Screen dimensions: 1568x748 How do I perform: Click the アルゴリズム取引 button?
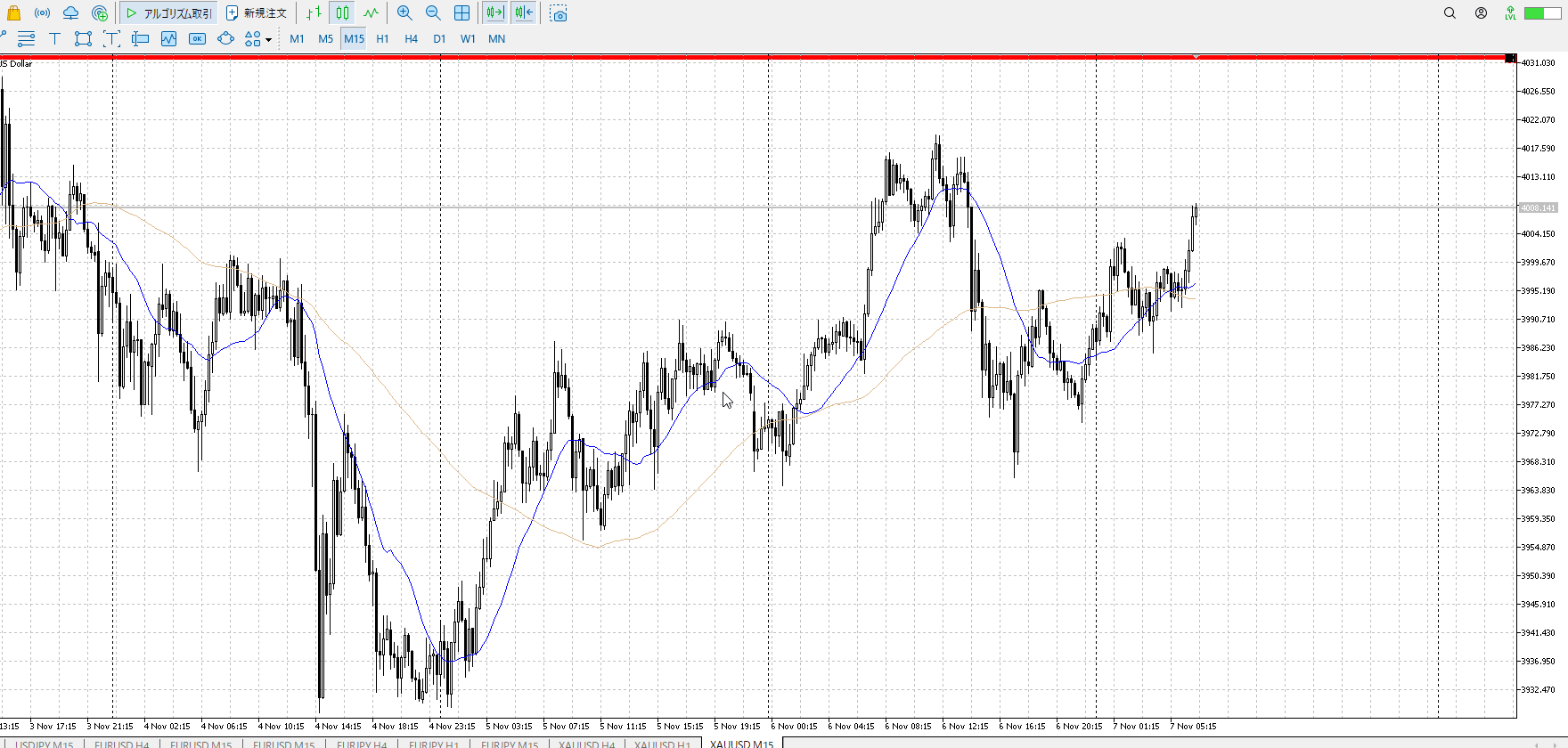click(168, 13)
